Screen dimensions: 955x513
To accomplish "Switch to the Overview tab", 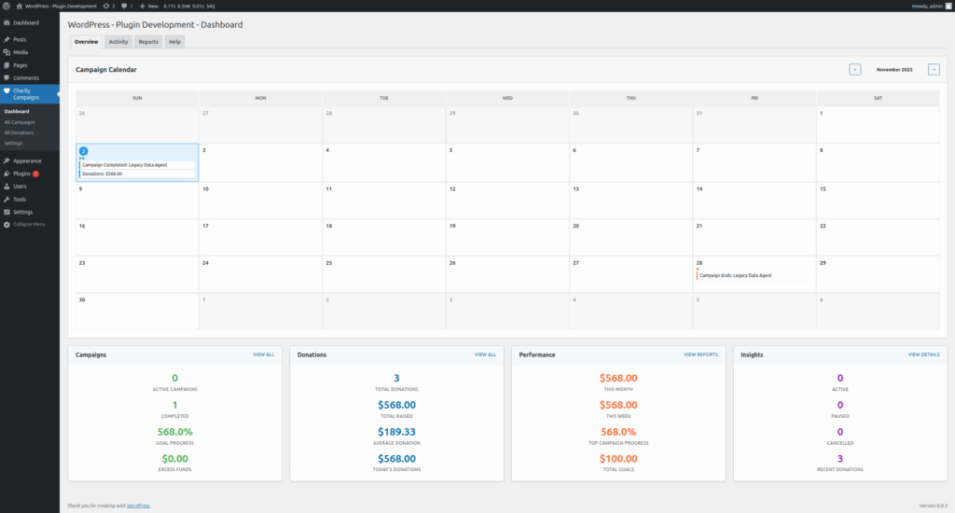I will coord(86,42).
